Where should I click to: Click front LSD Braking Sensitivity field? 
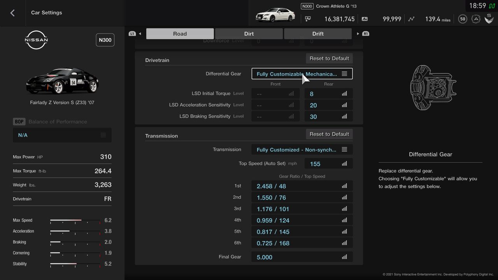tap(275, 116)
